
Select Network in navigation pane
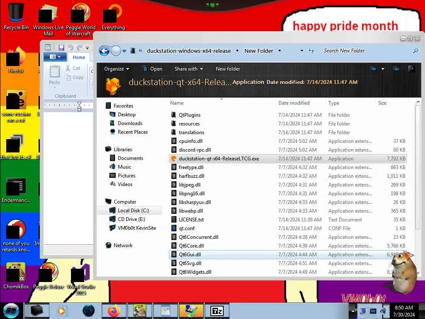(123, 245)
